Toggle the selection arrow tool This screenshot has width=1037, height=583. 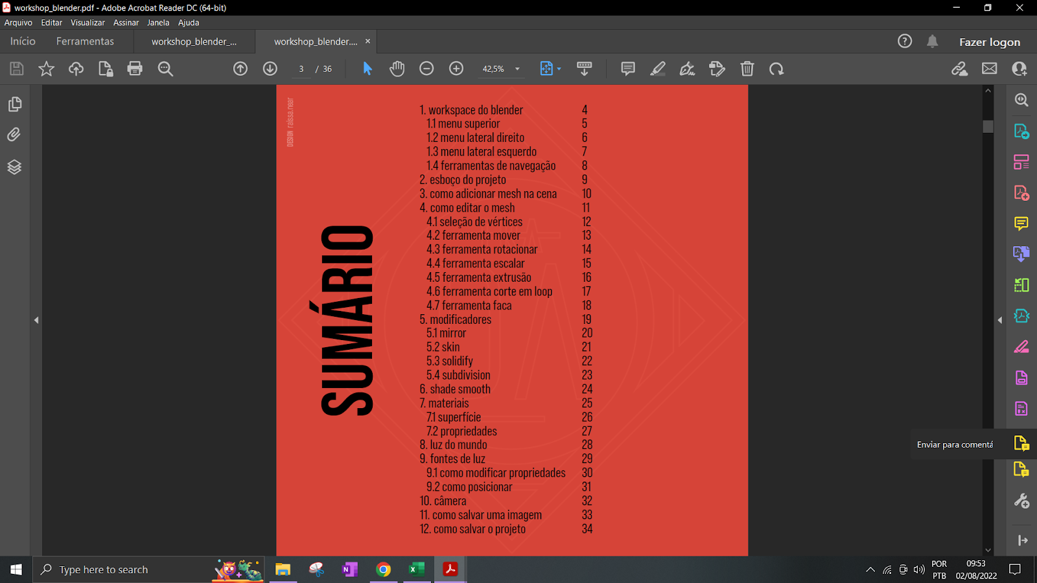point(367,69)
